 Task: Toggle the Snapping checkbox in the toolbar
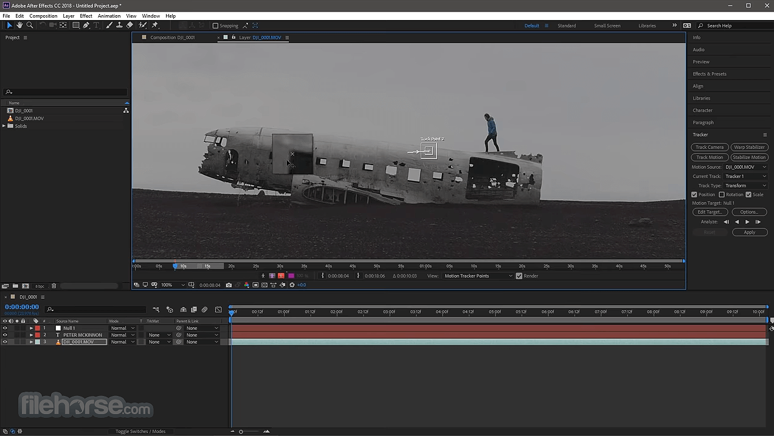tap(215, 26)
